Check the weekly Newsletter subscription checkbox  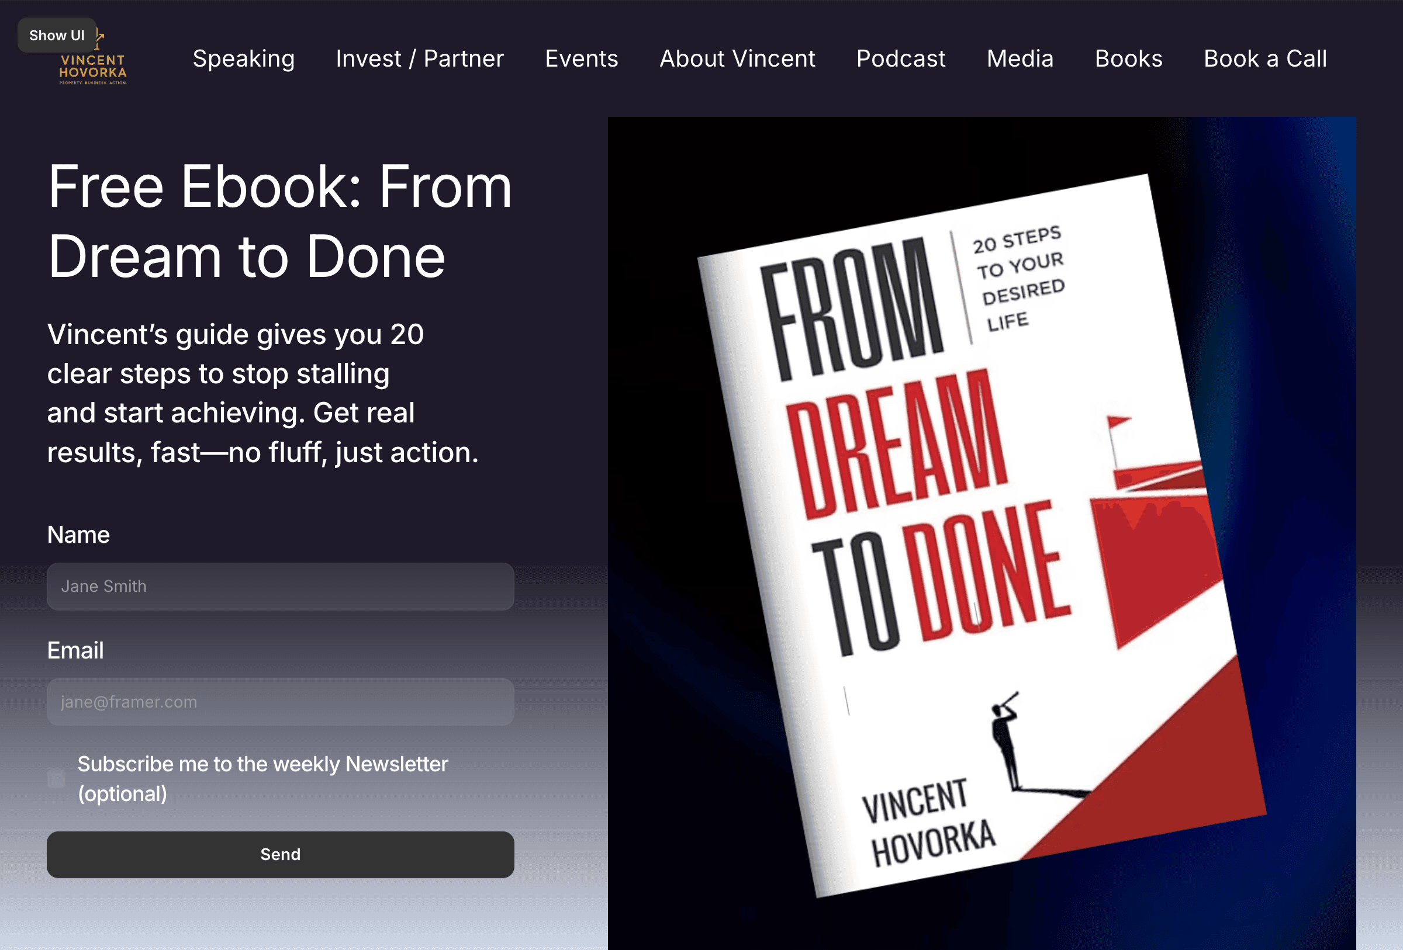pos(56,779)
